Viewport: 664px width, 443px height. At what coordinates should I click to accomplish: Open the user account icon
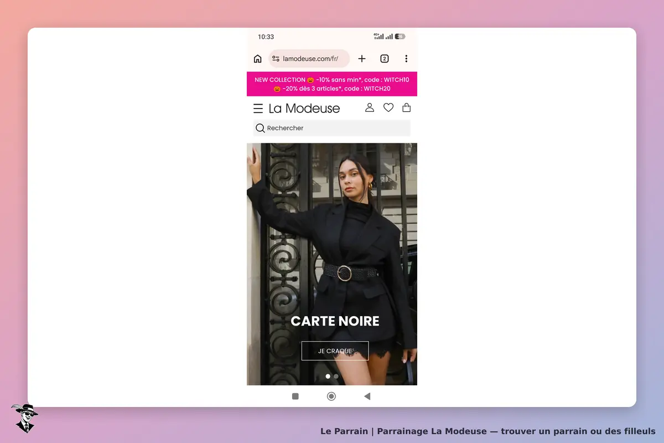click(x=370, y=107)
